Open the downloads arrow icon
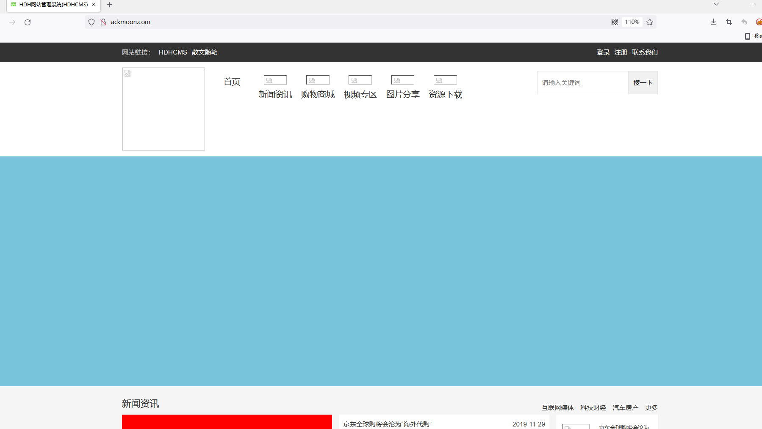 coord(714,22)
